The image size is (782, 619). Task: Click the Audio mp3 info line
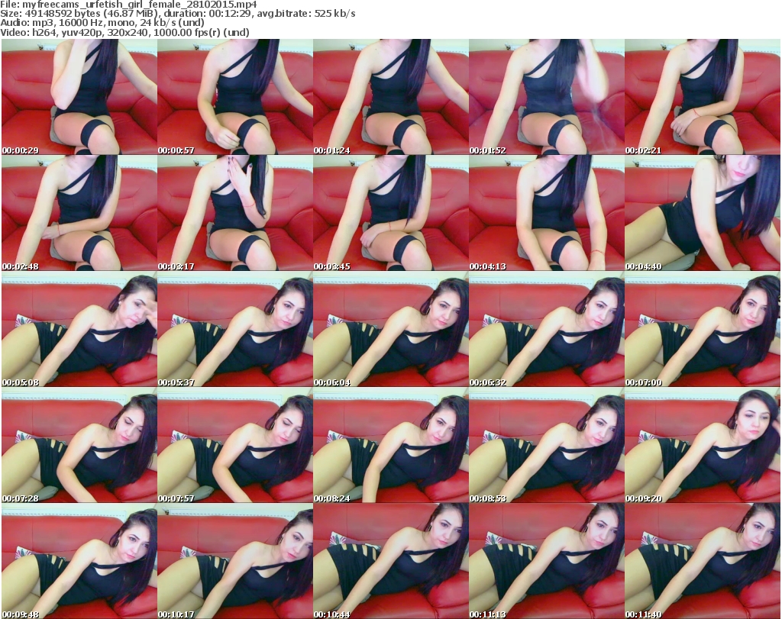[x=102, y=23]
